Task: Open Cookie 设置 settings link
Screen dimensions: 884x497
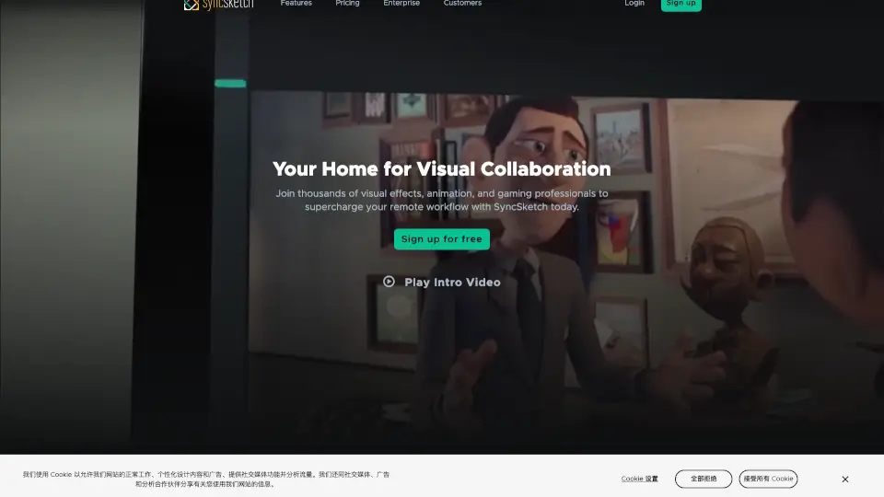Action: tap(639, 479)
